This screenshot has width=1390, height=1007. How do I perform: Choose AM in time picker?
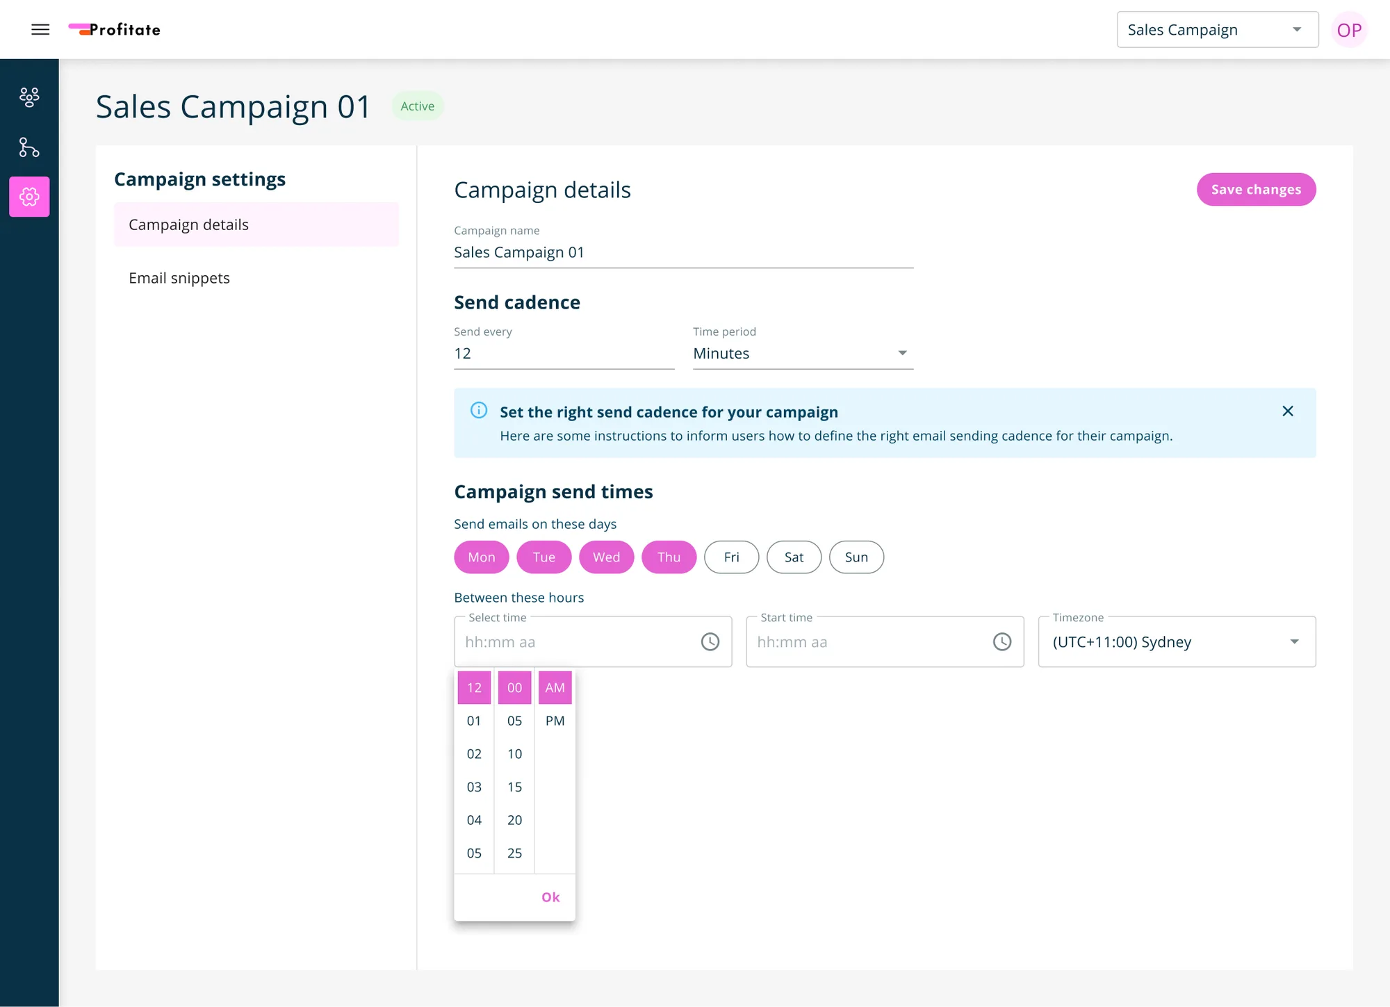555,687
